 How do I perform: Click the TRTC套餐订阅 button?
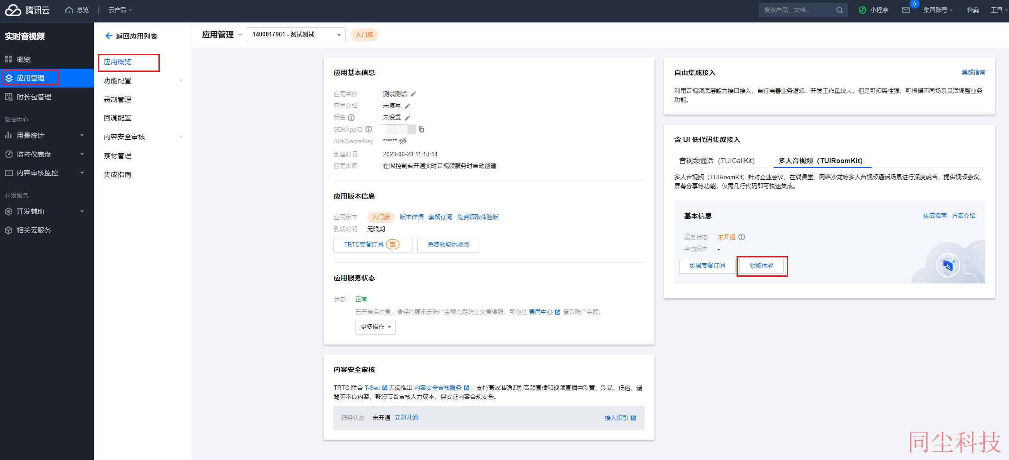click(x=373, y=245)
